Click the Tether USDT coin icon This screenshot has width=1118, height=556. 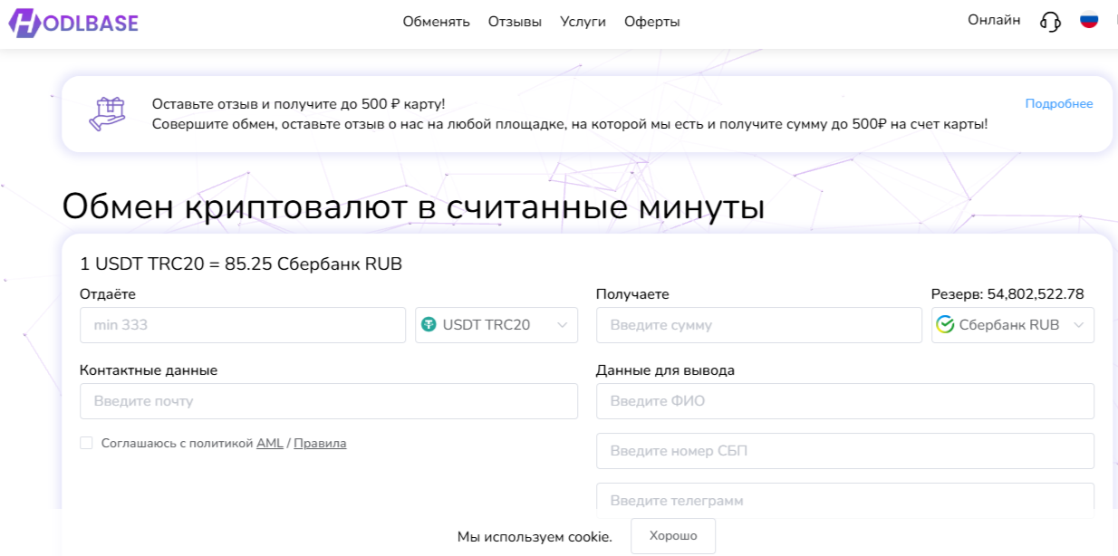point(429,324)
